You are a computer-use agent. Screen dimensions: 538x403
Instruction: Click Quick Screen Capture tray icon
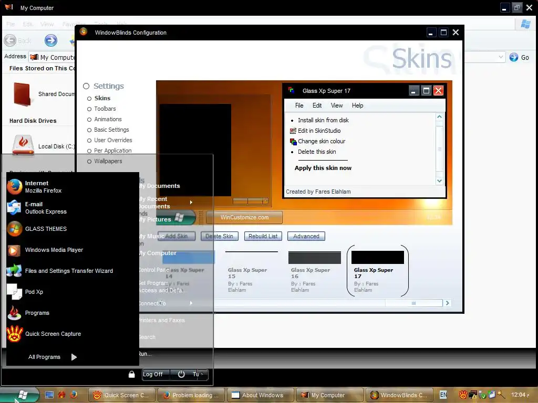(463, 395)
